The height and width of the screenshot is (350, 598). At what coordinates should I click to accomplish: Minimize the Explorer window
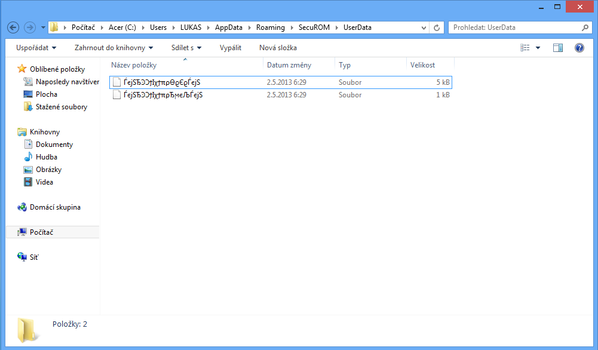pyautogui.click(x=541, y=7)
